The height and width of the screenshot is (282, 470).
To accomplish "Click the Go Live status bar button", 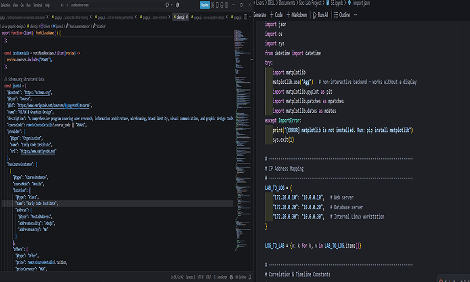I will pyautogui.click(x=241, y=277).
